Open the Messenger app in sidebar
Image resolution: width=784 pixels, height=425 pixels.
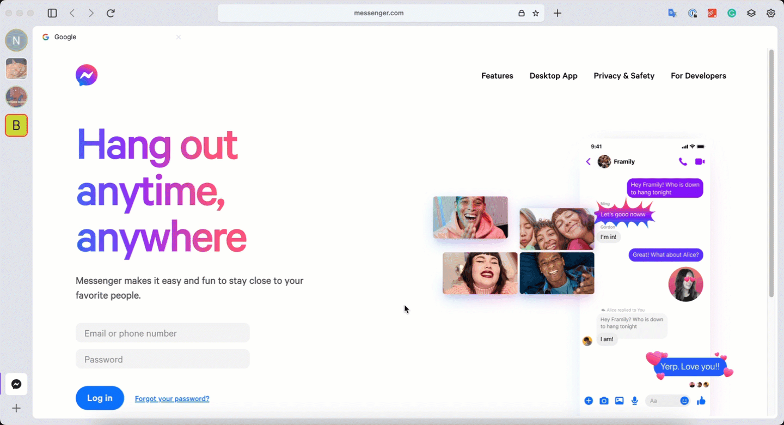[16, 384]
